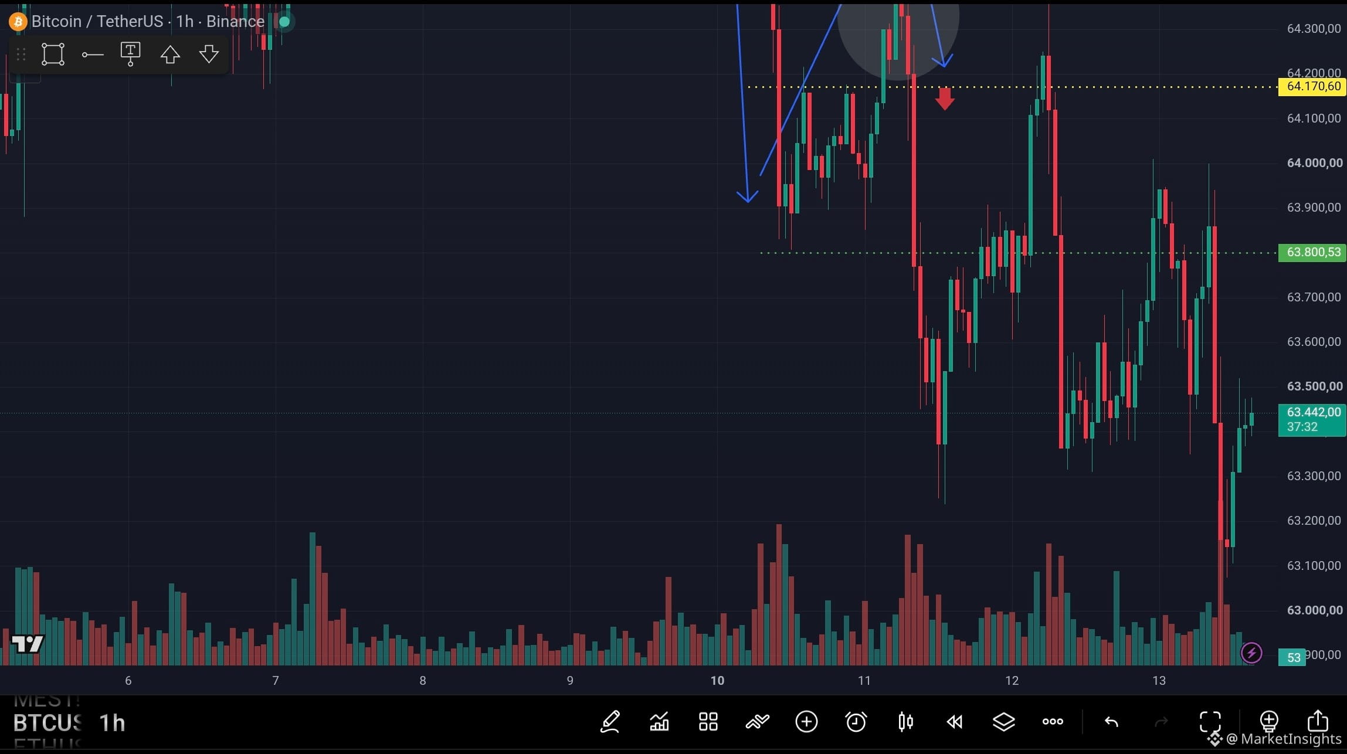Screen dimensions: 1347x754
Task: Pick the arrow up marker tool
Action: click(x=170, y=55)
